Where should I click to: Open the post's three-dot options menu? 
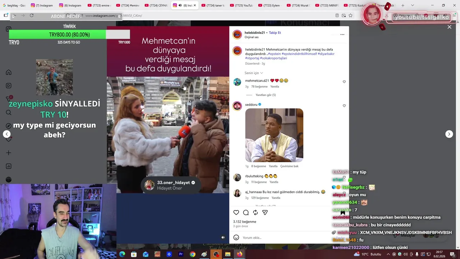pos(342,35)
